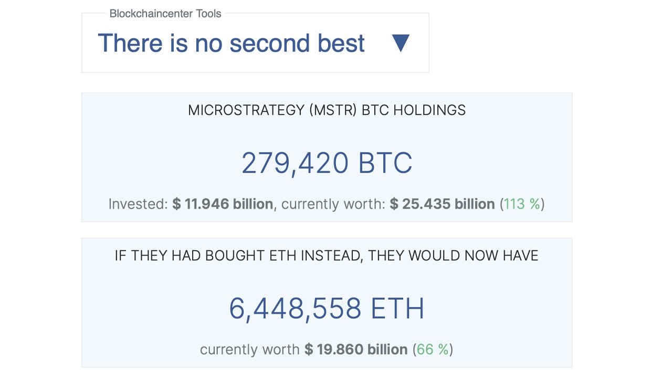Select the $ 25.435 billion value
This screenshot has height=378, width=672.
pyautogui.click(x=442, y=204)
